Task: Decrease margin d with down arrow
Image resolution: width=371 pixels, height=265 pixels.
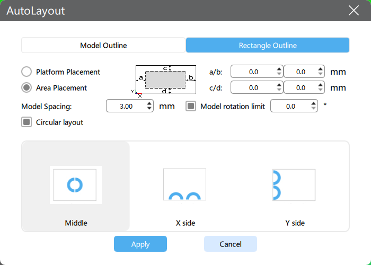Action: pos(320,90)
